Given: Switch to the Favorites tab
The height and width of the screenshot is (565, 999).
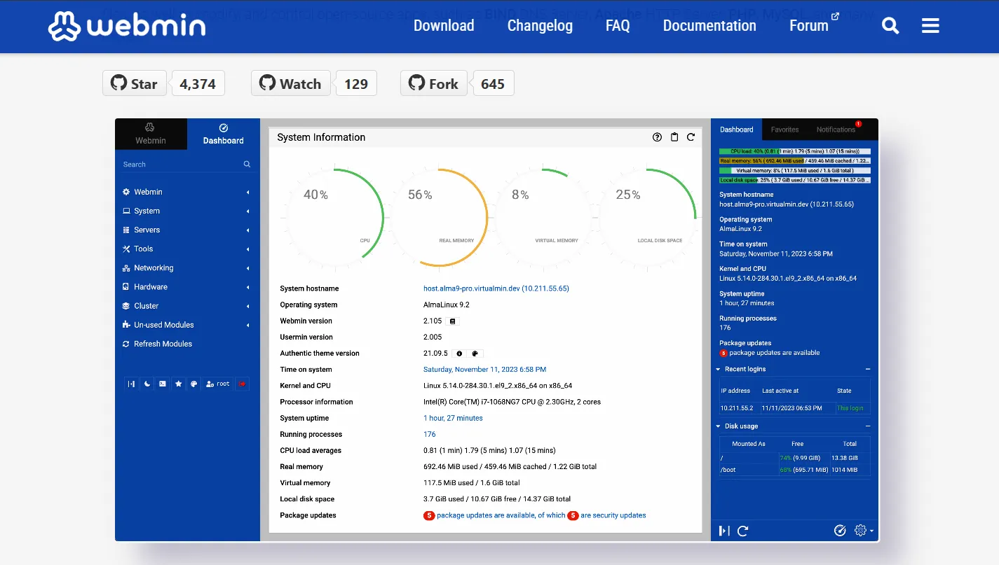Looking at the screenshot, I should [x=784, y=130].
